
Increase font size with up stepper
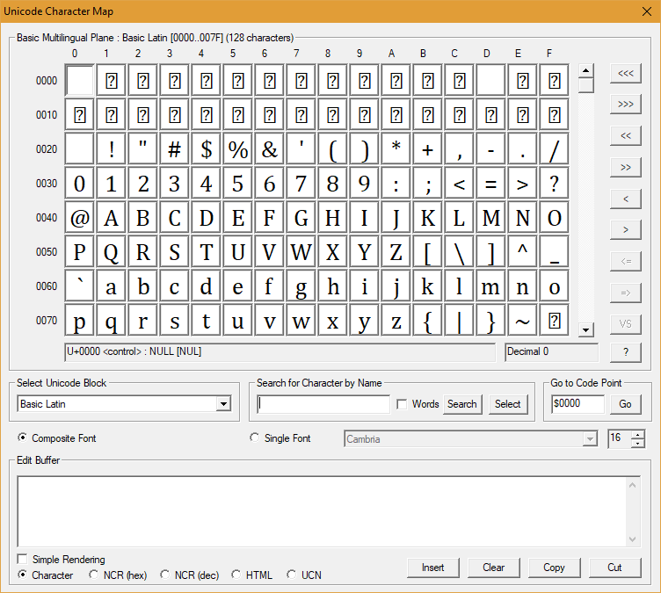(x=638, y=435)
